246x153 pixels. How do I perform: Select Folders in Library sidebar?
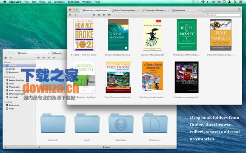19,66
